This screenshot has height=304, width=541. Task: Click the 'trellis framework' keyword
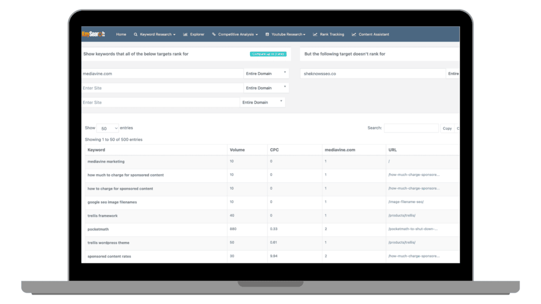tap(102, 216)
